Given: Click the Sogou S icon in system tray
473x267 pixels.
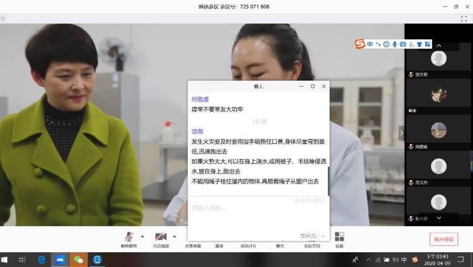Looking at the screenshot, I should pos(415,260).
